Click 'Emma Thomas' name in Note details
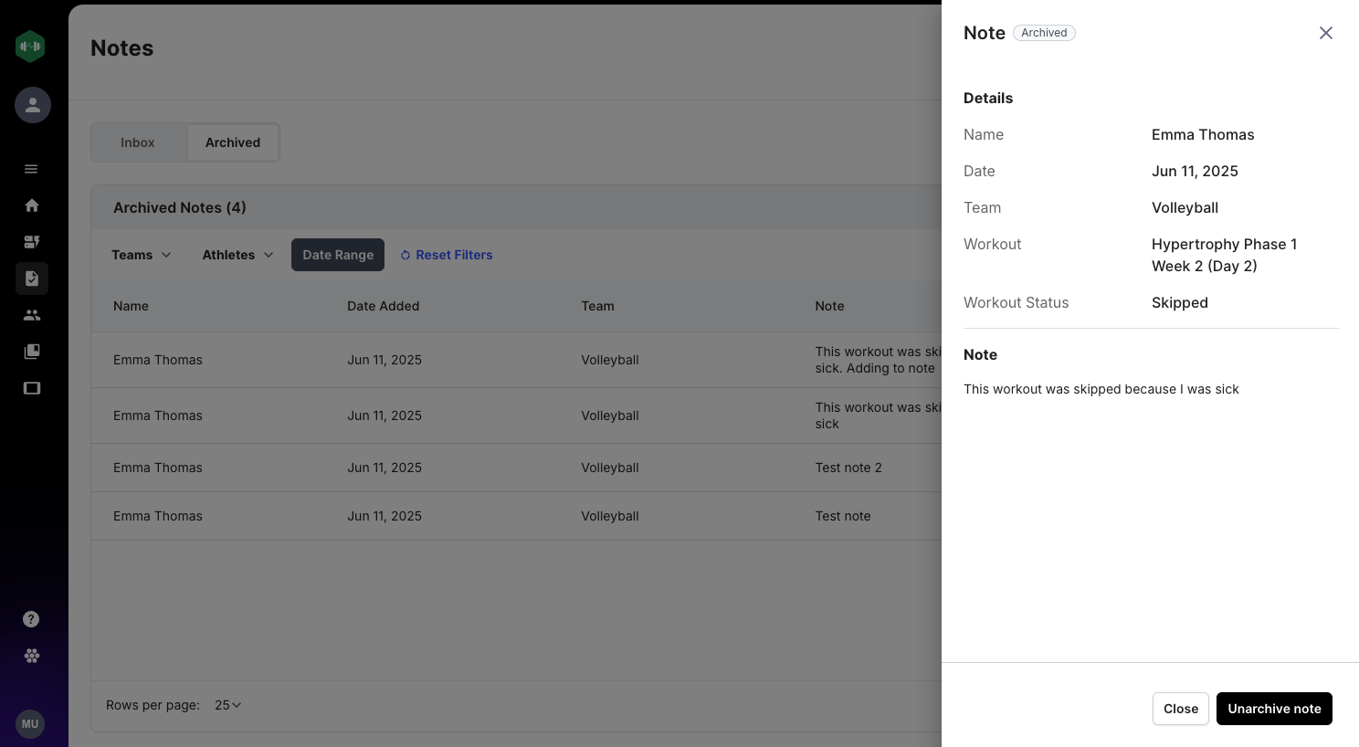 coord(1203,134)
